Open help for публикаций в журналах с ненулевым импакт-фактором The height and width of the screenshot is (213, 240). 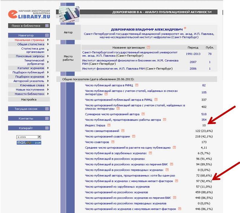click(x=176, y=181)
